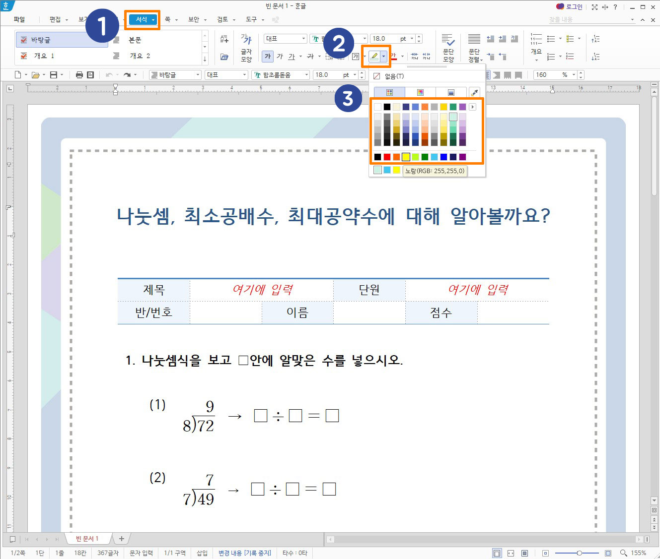
Task: Click the redo arrow icon
Action: [127, 75]
